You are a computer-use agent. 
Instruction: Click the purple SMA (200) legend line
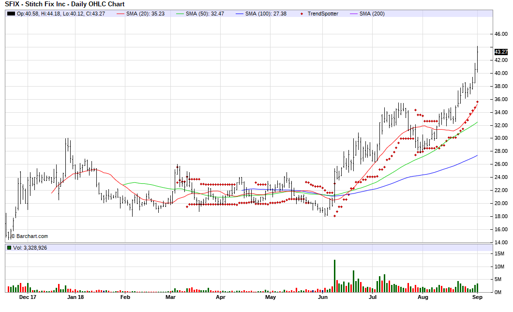click(x=354, y=14)
